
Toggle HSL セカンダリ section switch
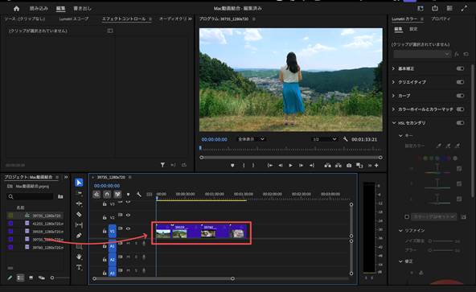pos(460,123)
